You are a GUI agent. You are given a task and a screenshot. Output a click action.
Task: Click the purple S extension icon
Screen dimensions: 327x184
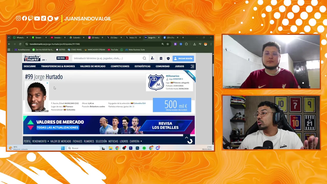175,44
